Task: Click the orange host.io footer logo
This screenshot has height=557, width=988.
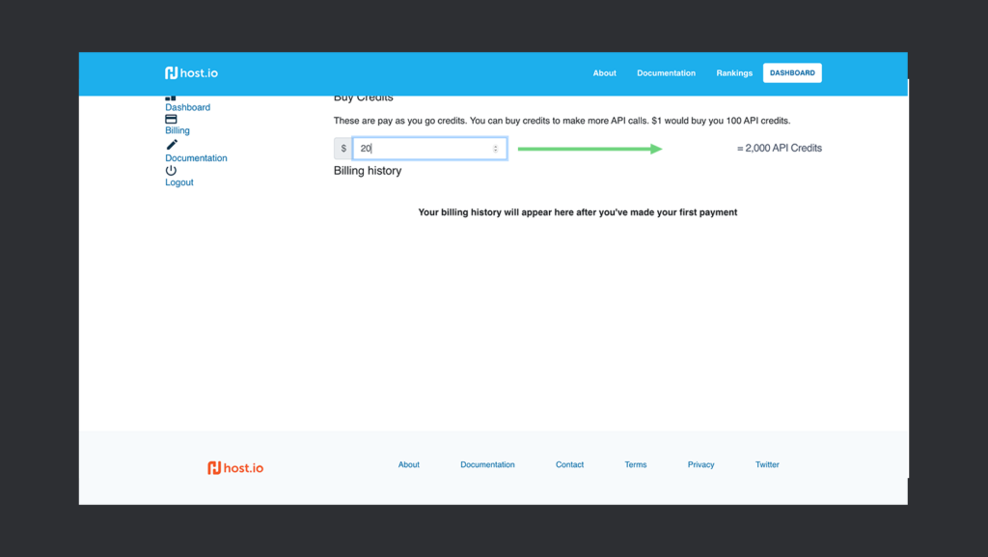Action: pos(235,468)
